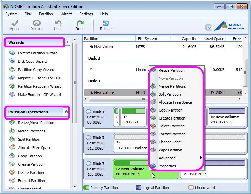Click left arrow of partition list horizontal scrollbar
The image size is (251, 194).
pos(86,99)
